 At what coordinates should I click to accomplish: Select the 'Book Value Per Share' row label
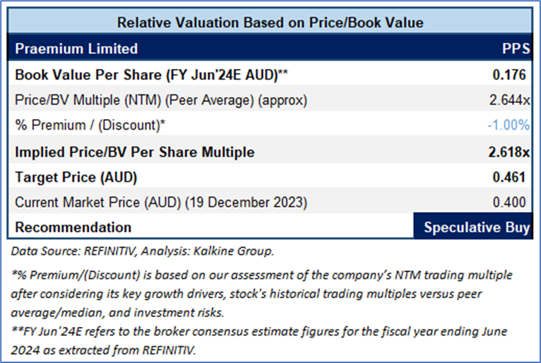152,75
